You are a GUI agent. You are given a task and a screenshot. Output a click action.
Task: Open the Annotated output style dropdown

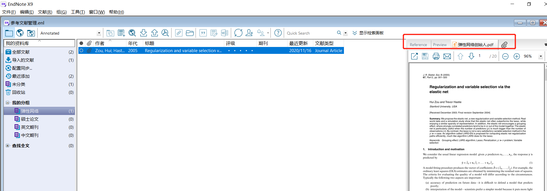99,33
